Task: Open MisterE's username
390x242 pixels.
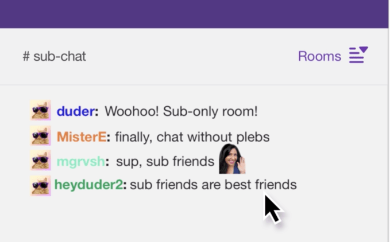Action: tap(82, 136)
